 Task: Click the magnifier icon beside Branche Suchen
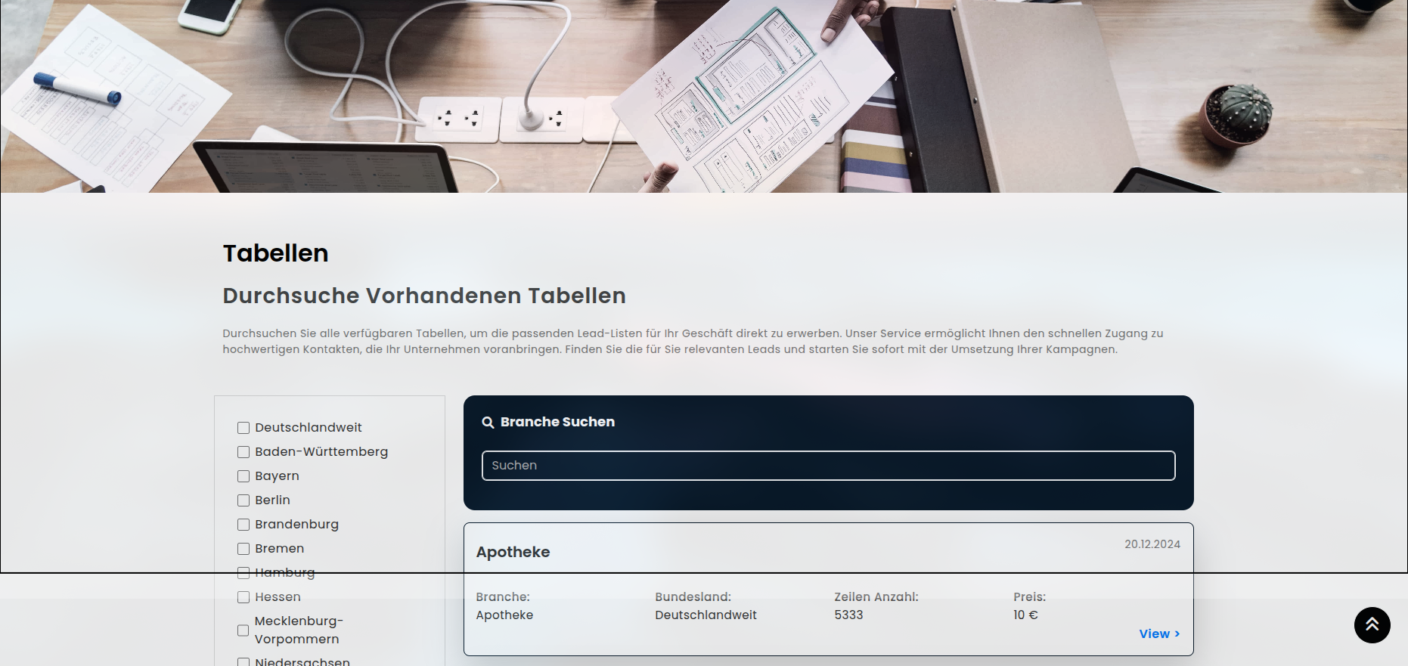click(488, 423)
